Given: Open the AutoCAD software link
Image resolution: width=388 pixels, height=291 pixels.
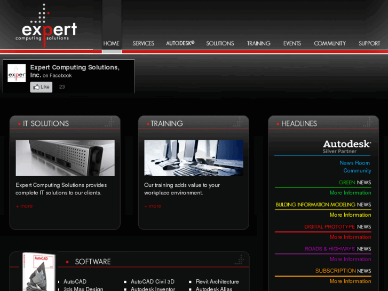Looking at the screenshot, I should pyautogui.click(x=75, y=281).
